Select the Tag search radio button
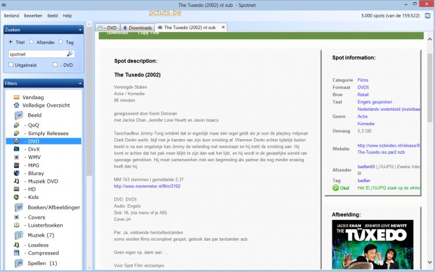This screenshot has width=435, height=272. 61,42
